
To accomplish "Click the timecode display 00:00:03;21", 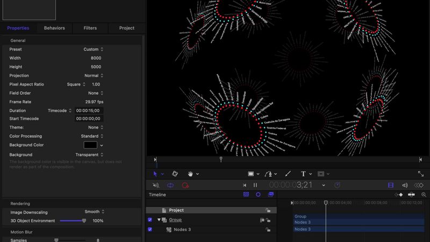I will tap(290, 185).
